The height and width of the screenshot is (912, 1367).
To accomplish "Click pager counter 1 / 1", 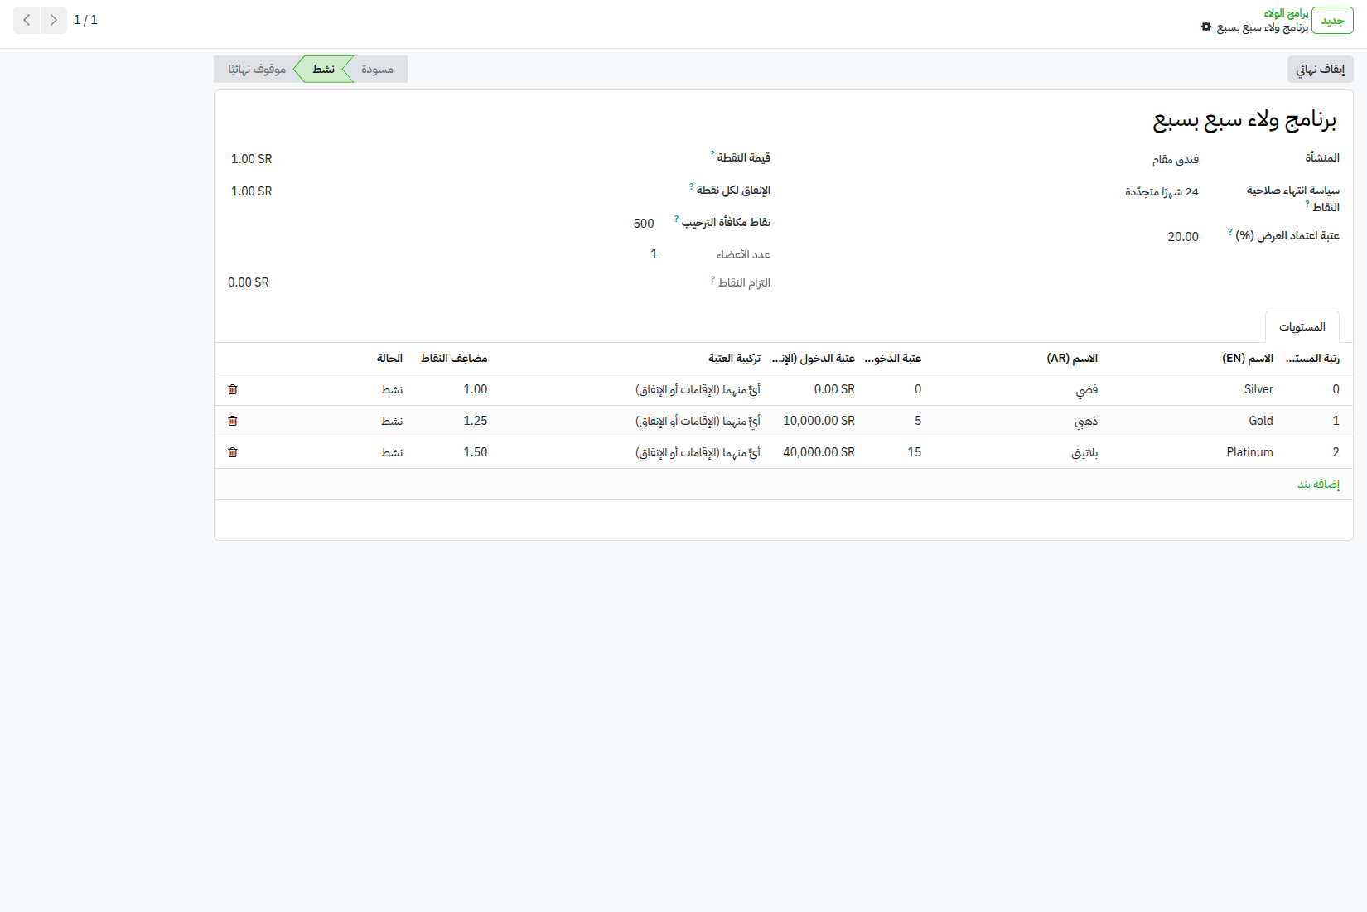I will point(85,20).
